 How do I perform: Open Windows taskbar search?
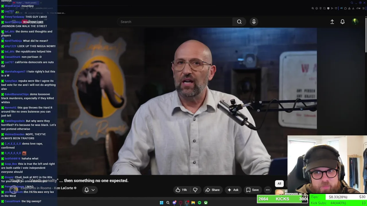(168, 203)
